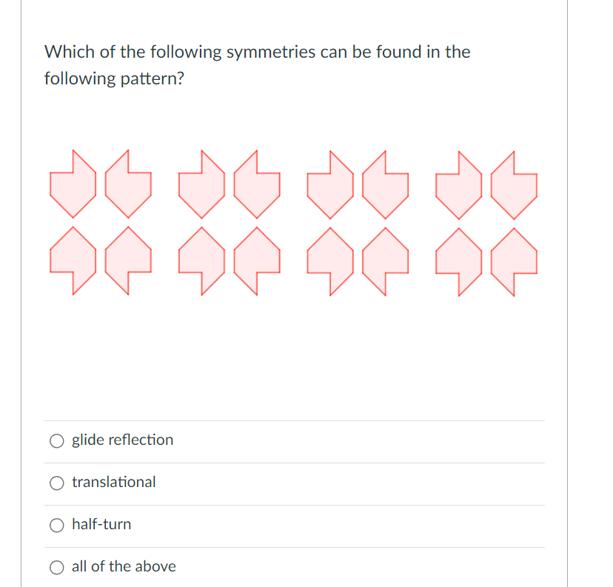The height and width of the screenshot is (587, 613).
Task: Click the upper-right shape of the first group
Action: coord(128,184)
